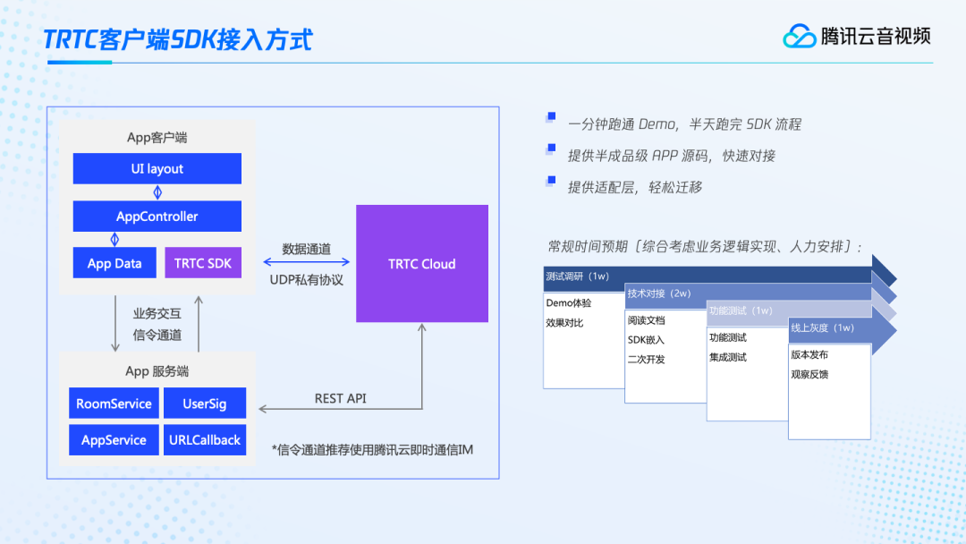Image resolution: width=966 pixels, height=544 pixels.
Task: Click '观察反馈' in the fourth phase
Action: coord(809,374)
